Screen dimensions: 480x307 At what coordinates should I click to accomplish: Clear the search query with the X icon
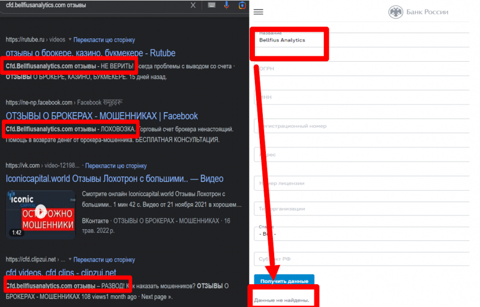tap(193, 5)
